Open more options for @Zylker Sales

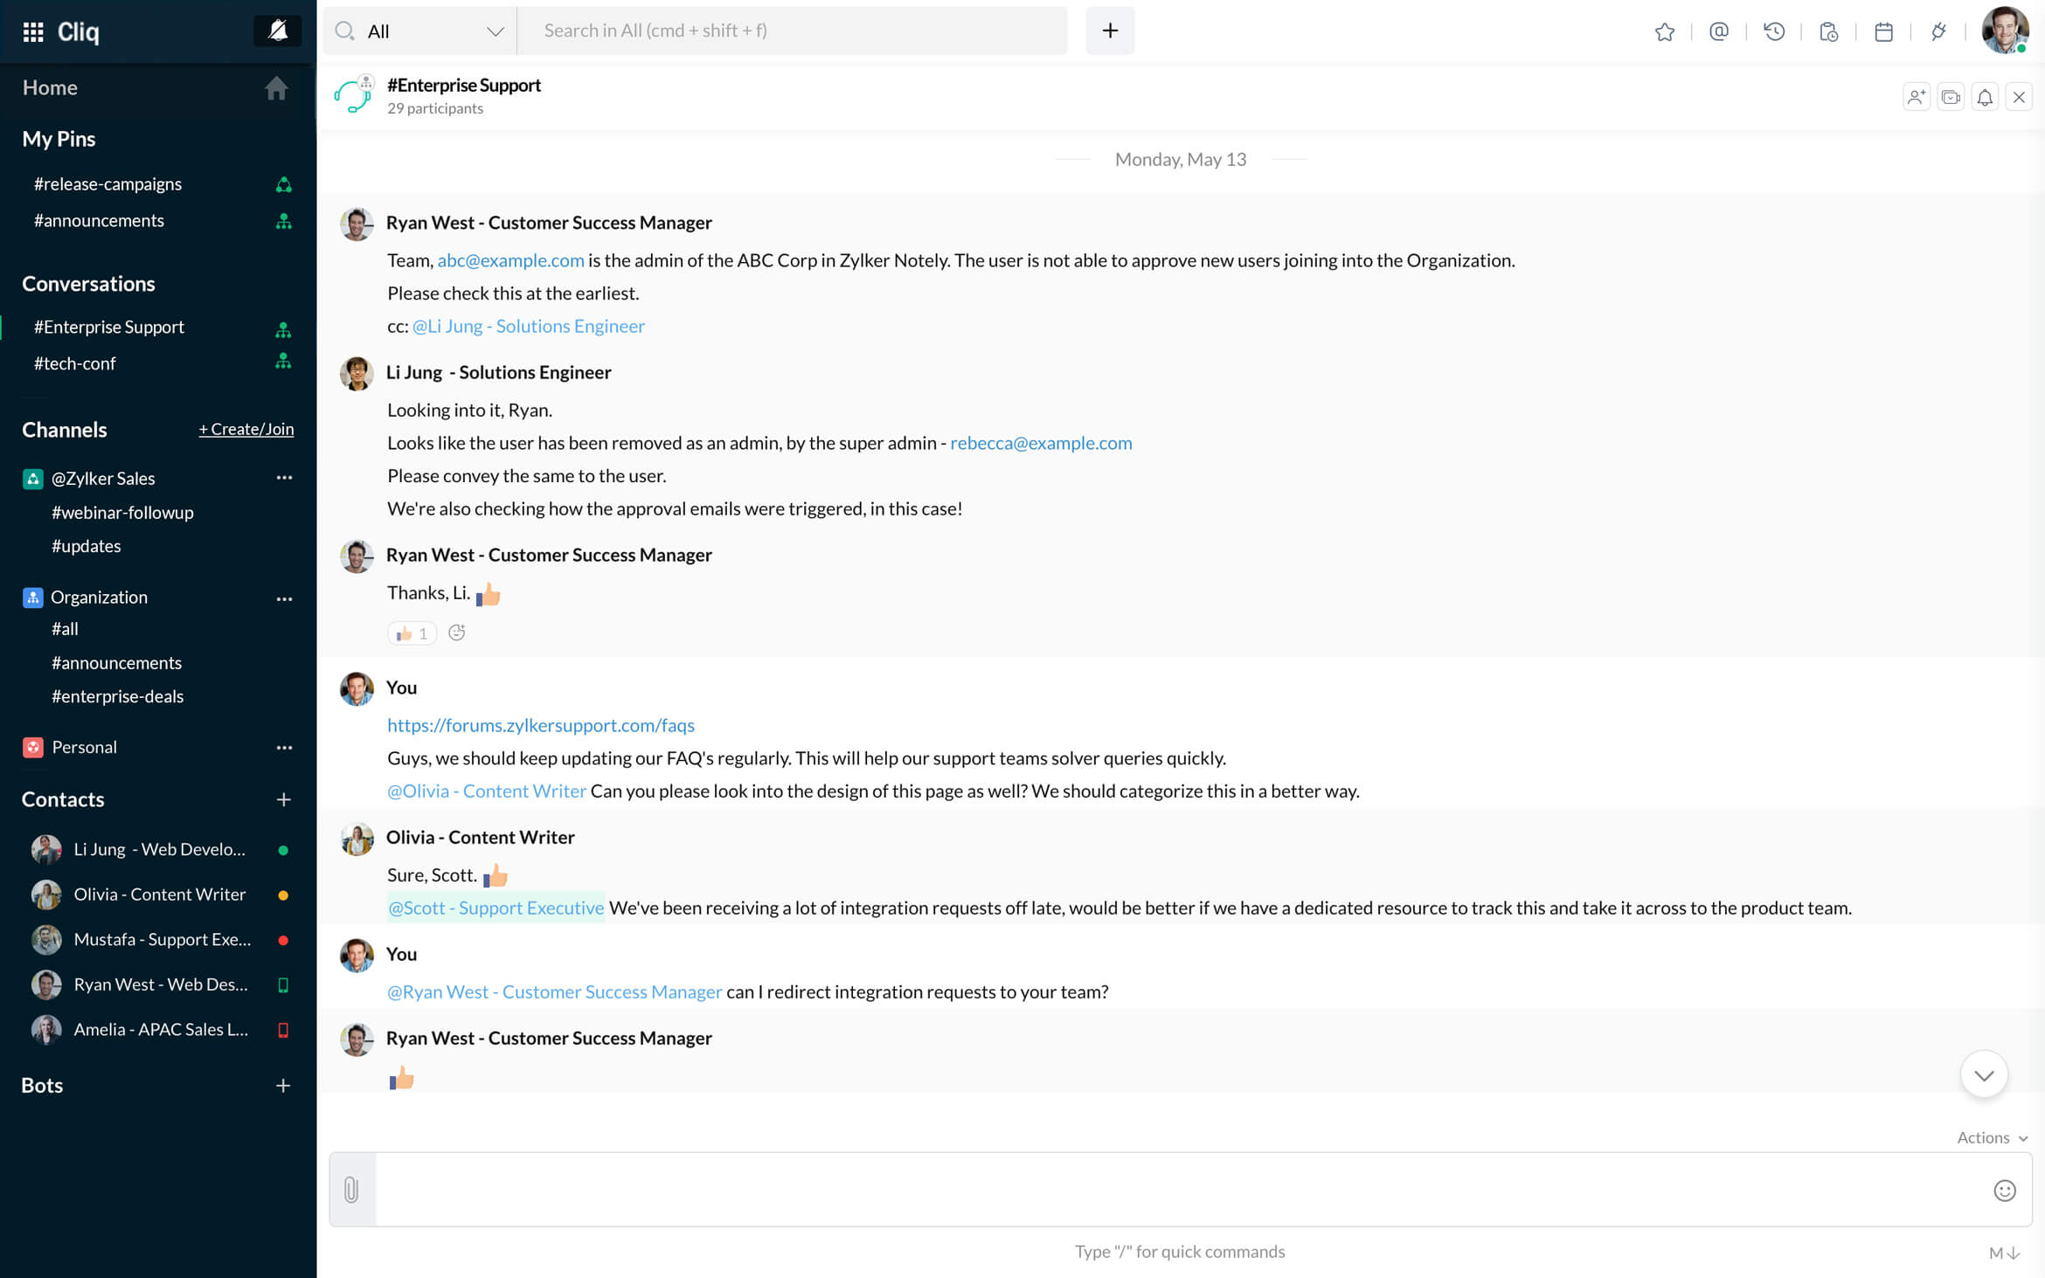284,478
